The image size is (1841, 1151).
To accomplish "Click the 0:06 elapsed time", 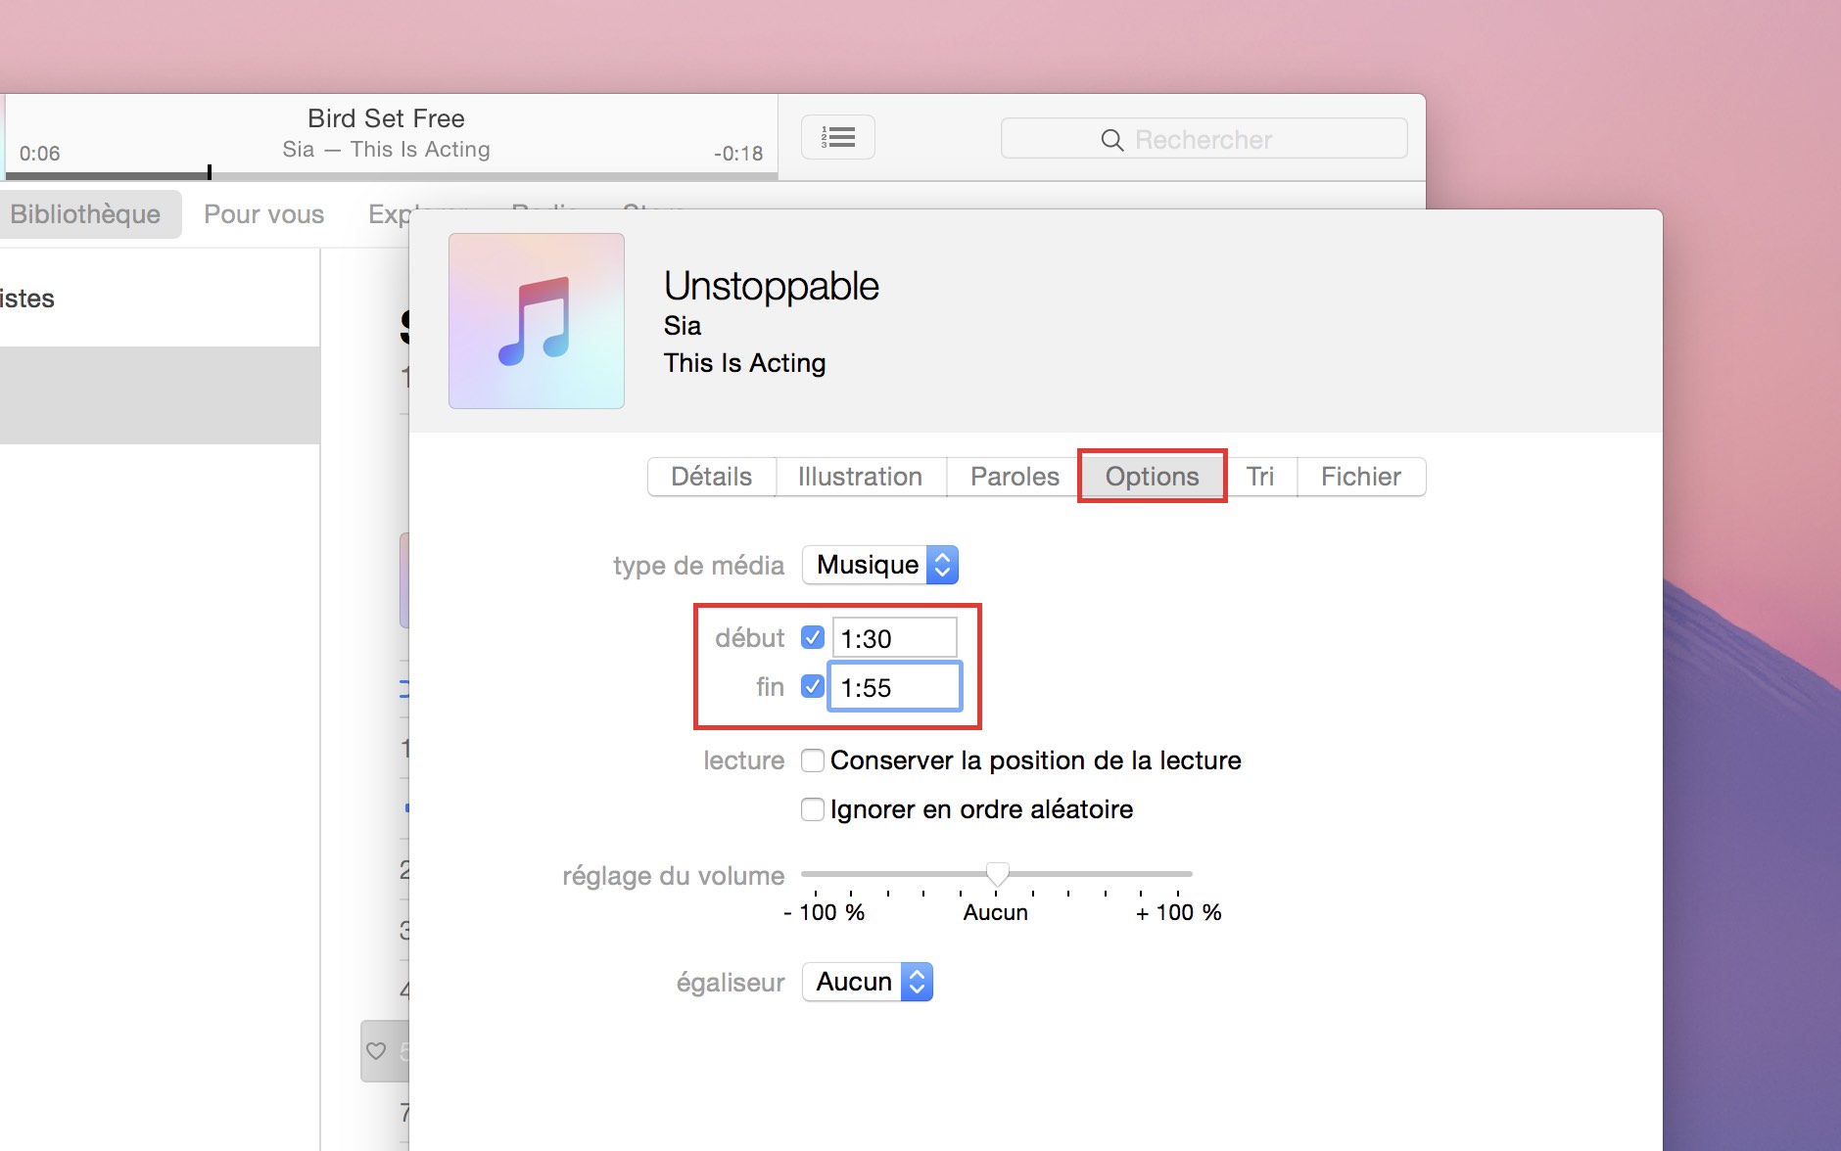I will (40, 154).
